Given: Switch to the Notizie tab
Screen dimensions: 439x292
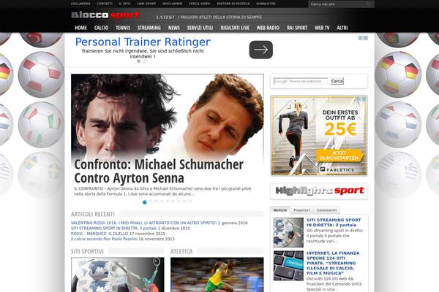Looking at the screenshot, I should 280,210.
